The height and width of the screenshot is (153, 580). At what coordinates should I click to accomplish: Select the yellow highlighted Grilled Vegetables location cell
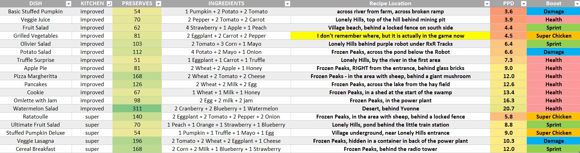[x=390, y=36]
